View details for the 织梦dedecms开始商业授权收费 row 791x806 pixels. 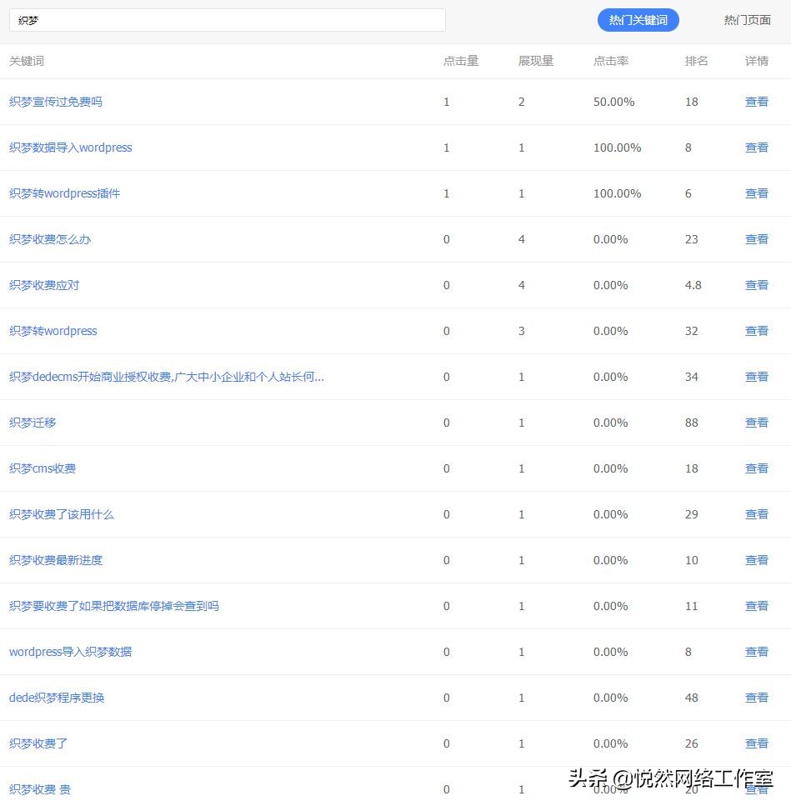click(x=757, y=377)
